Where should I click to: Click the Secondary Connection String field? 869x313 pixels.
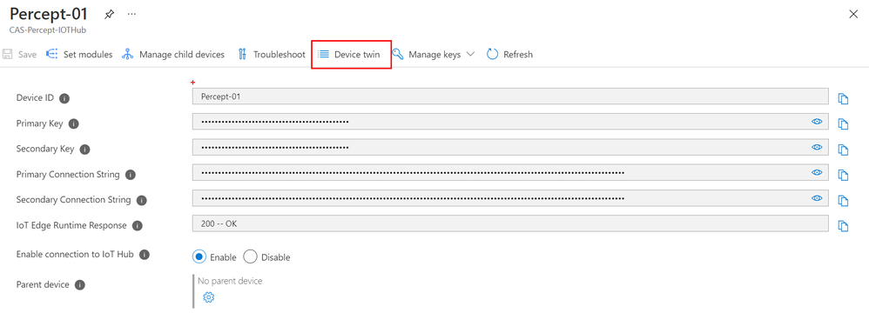pyautogui.click(x=510, y=198)
